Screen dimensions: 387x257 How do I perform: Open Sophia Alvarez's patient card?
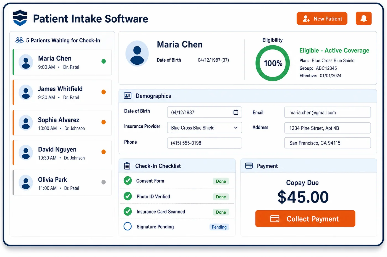coord(62,123)
